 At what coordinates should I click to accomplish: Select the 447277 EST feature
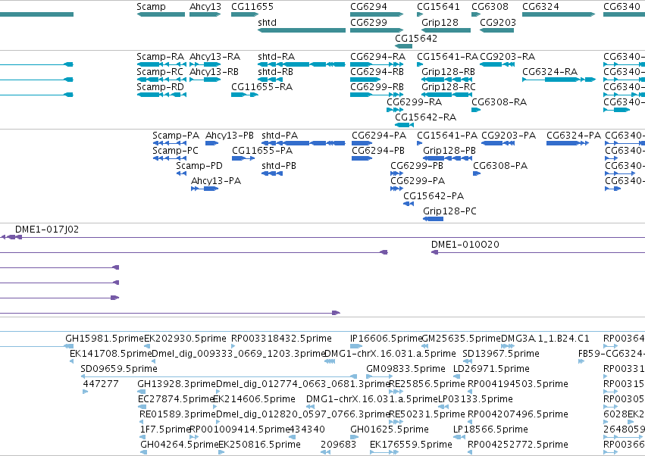click(86, 392)
